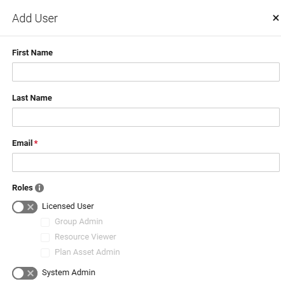The image size is (281, 286).
Task: Open the Roles info icon tooltip
Action: click(x=39, y=188)
